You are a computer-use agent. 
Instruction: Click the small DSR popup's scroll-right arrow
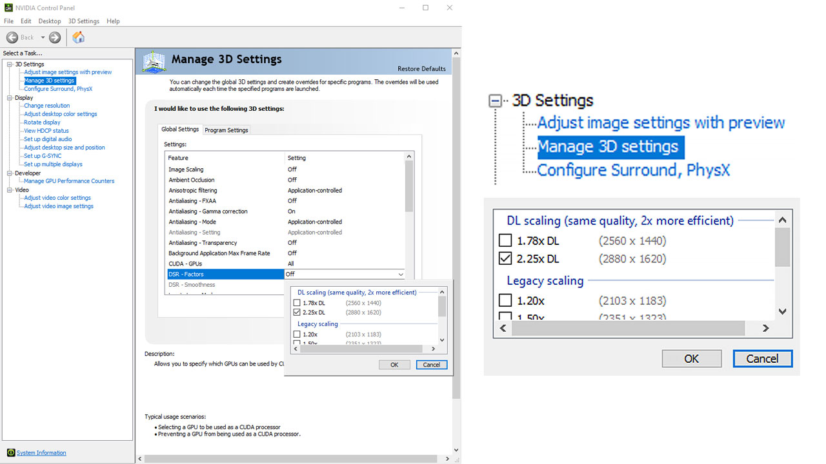click(434, 349)
